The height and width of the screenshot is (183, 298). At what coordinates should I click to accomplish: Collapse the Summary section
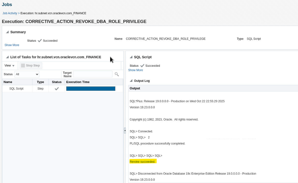[x=7, y=32]
